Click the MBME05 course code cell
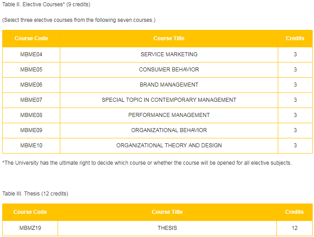The image size is (314, 237). click(31, 70)
